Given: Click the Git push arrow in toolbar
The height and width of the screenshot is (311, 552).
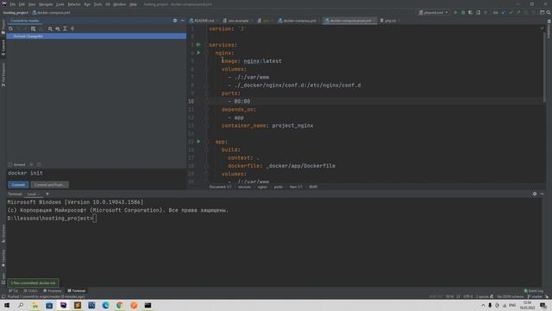Looking at the screenshot, I should point(518,12).
